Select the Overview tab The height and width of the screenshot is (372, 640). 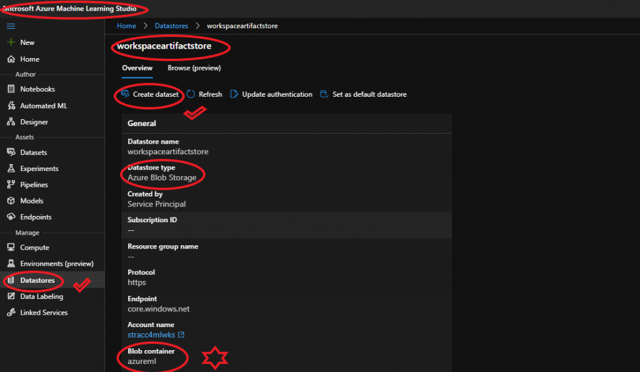(x=137, y=68)
